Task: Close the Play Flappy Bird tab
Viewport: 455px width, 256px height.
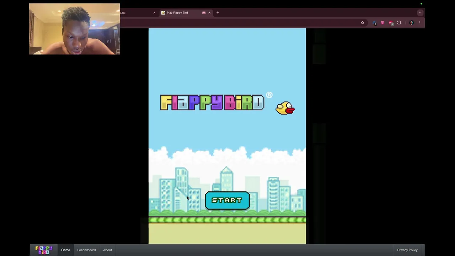Action: point(209,13)
